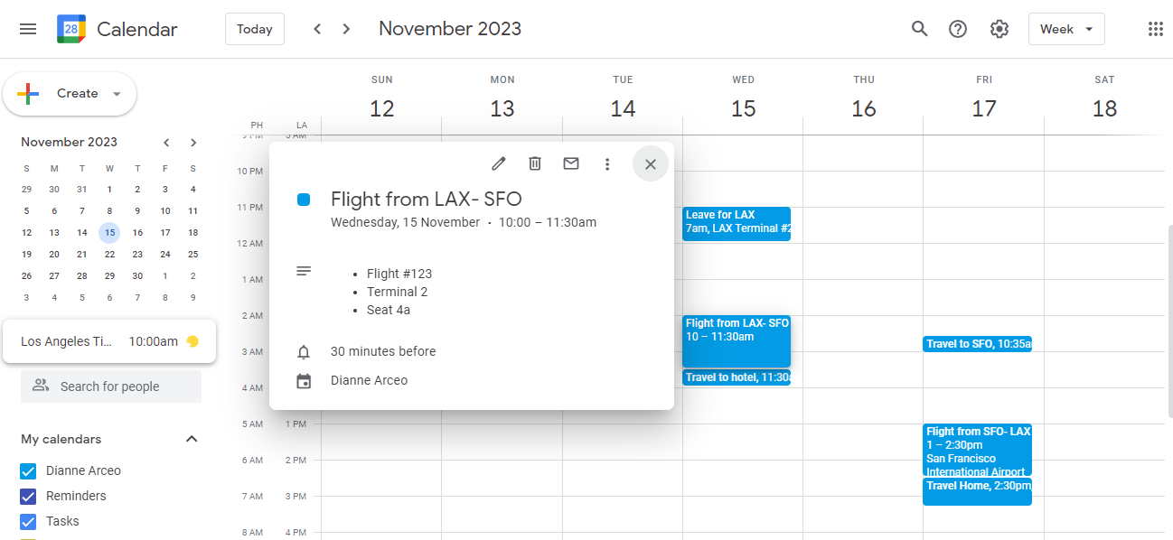Open the Settings gear menu
The image size is (1173, 540).
999,29
